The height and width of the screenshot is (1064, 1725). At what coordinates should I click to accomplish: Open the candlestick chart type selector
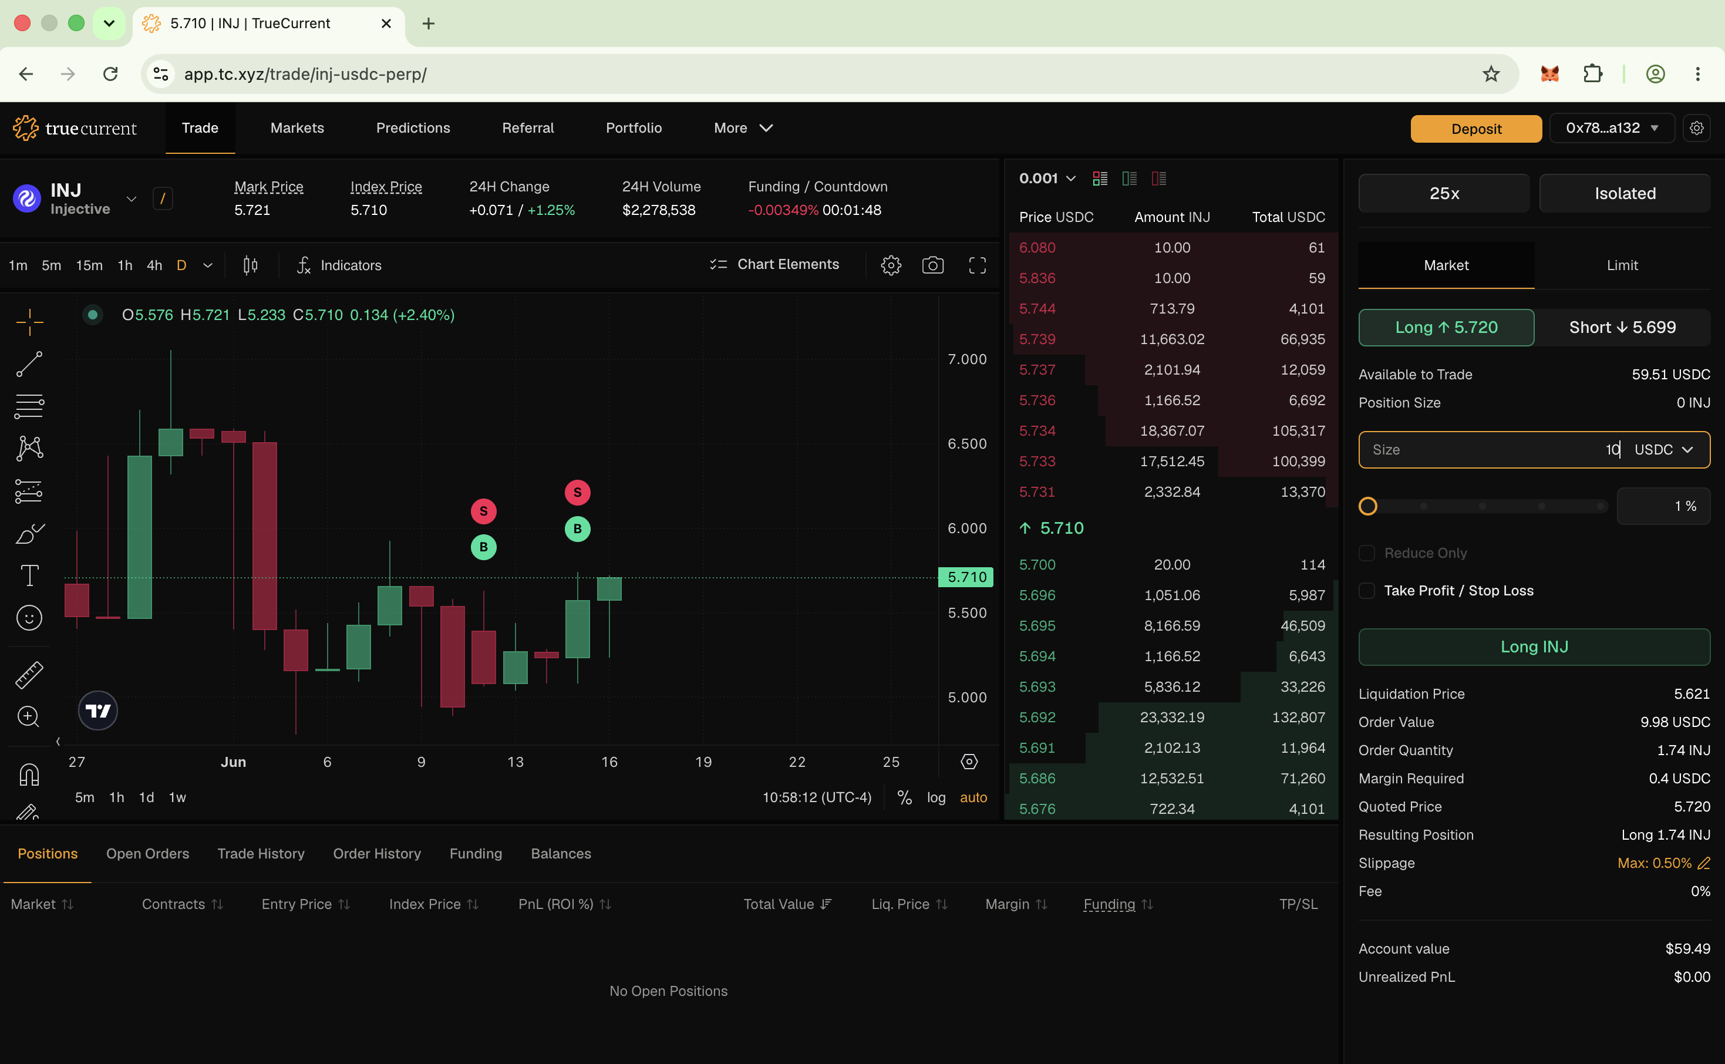(251, 265)
